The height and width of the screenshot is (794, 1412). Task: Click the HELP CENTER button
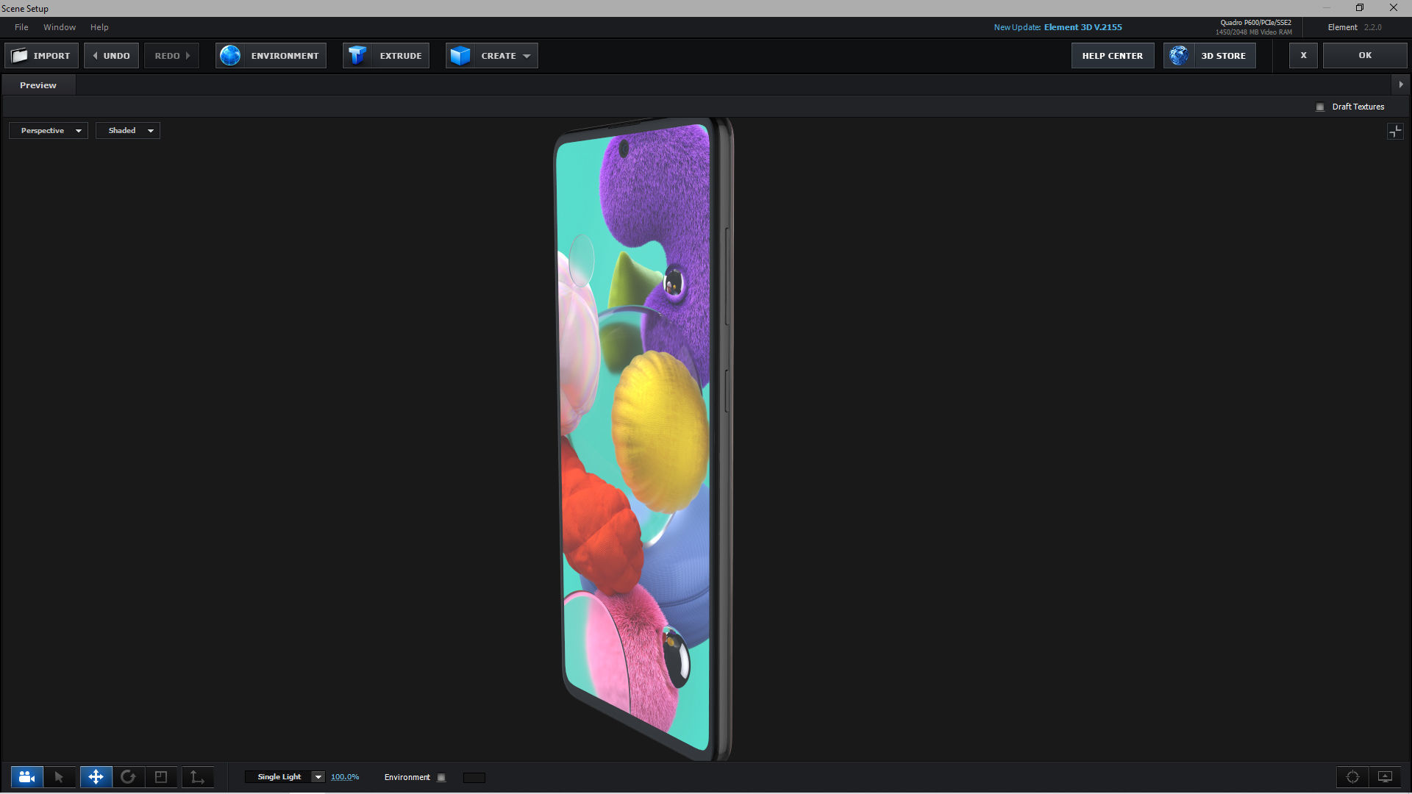tap(1113, 56)
